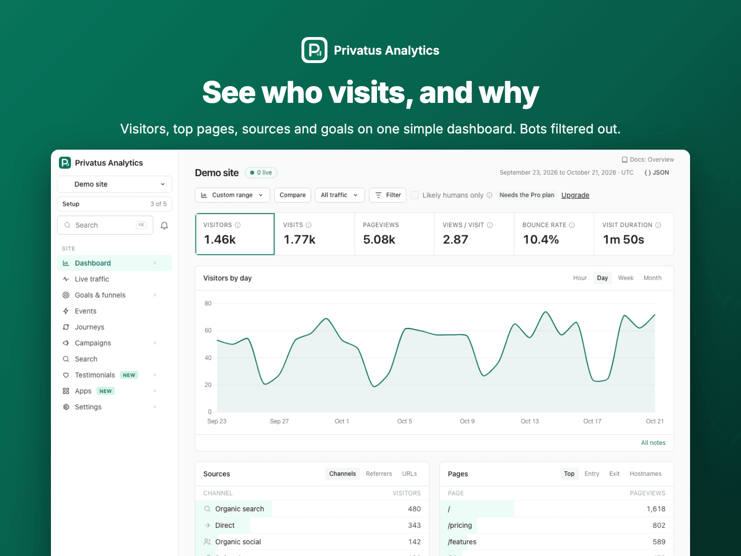
Task: Click the Views / Visit info icon
Action: pyautogui.click(x=490, y=225)
